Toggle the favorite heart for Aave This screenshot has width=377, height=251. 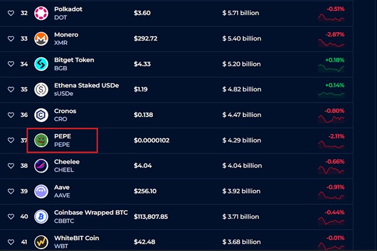(11, 191)
